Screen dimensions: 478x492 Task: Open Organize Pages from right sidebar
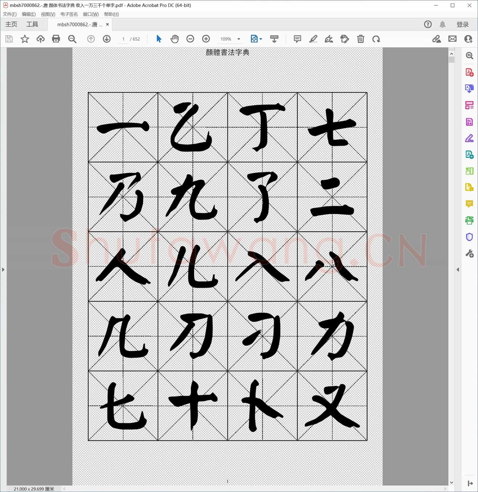click(x=469, y=105)
